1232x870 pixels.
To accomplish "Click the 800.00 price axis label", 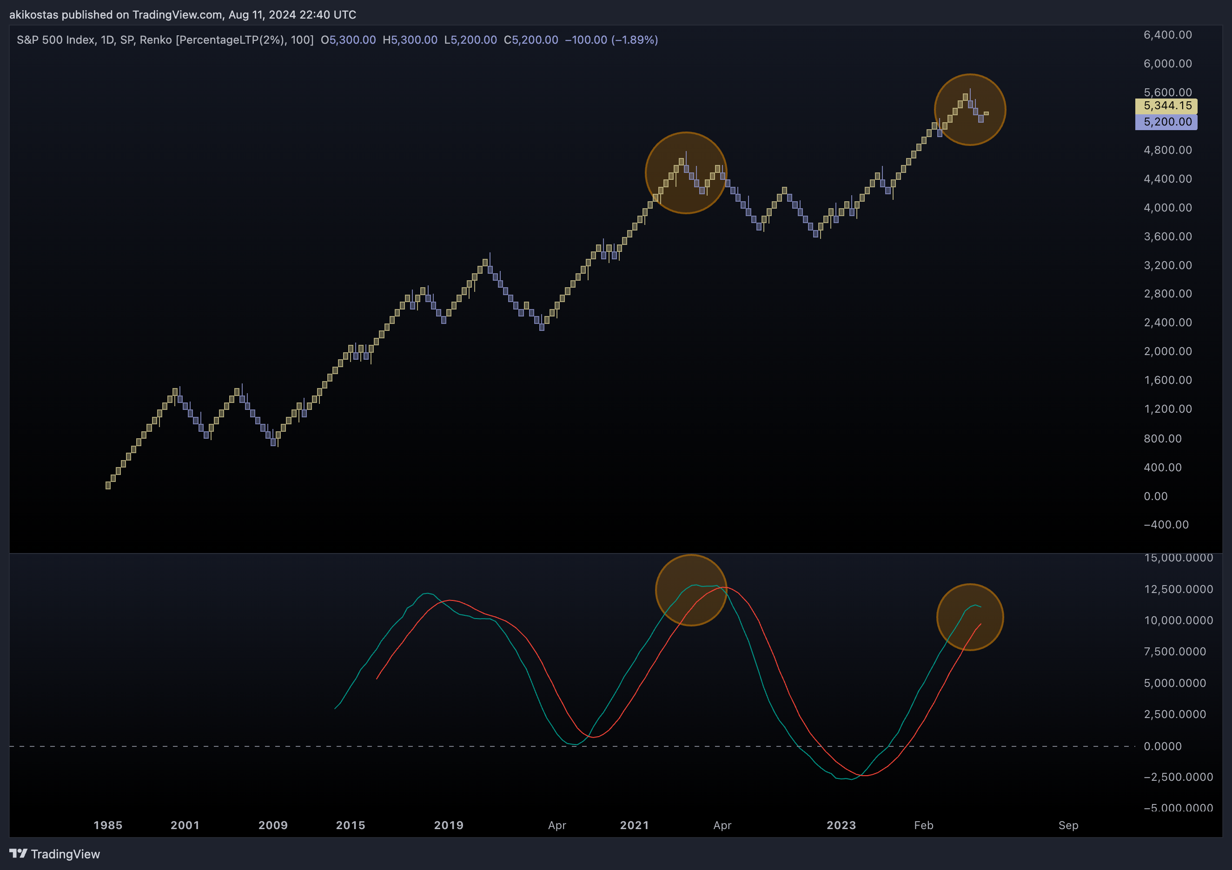I will tap(1162, 439).
